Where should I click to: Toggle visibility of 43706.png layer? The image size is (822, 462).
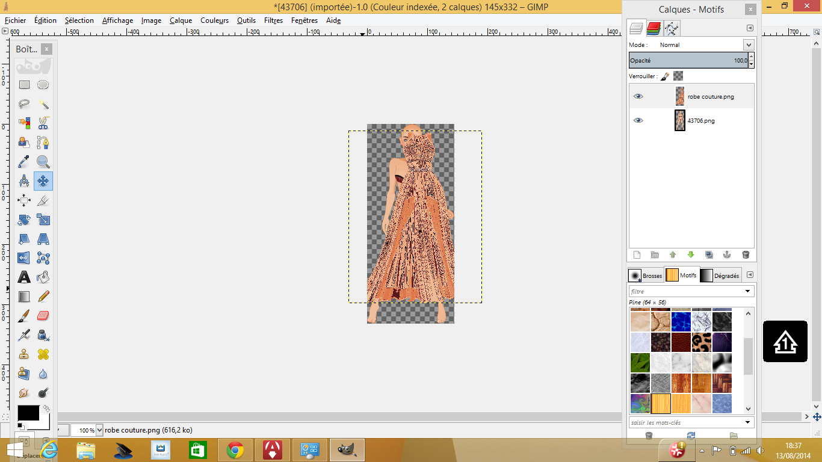(x=638, y=120)
